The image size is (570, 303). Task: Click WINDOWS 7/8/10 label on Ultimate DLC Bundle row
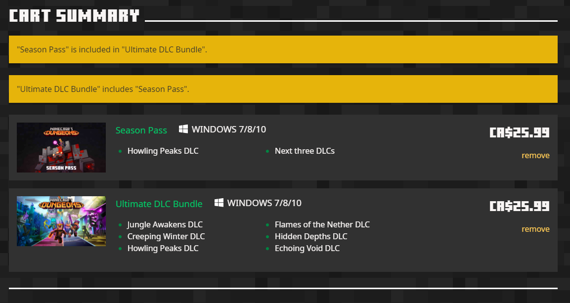tap(264, 203)
